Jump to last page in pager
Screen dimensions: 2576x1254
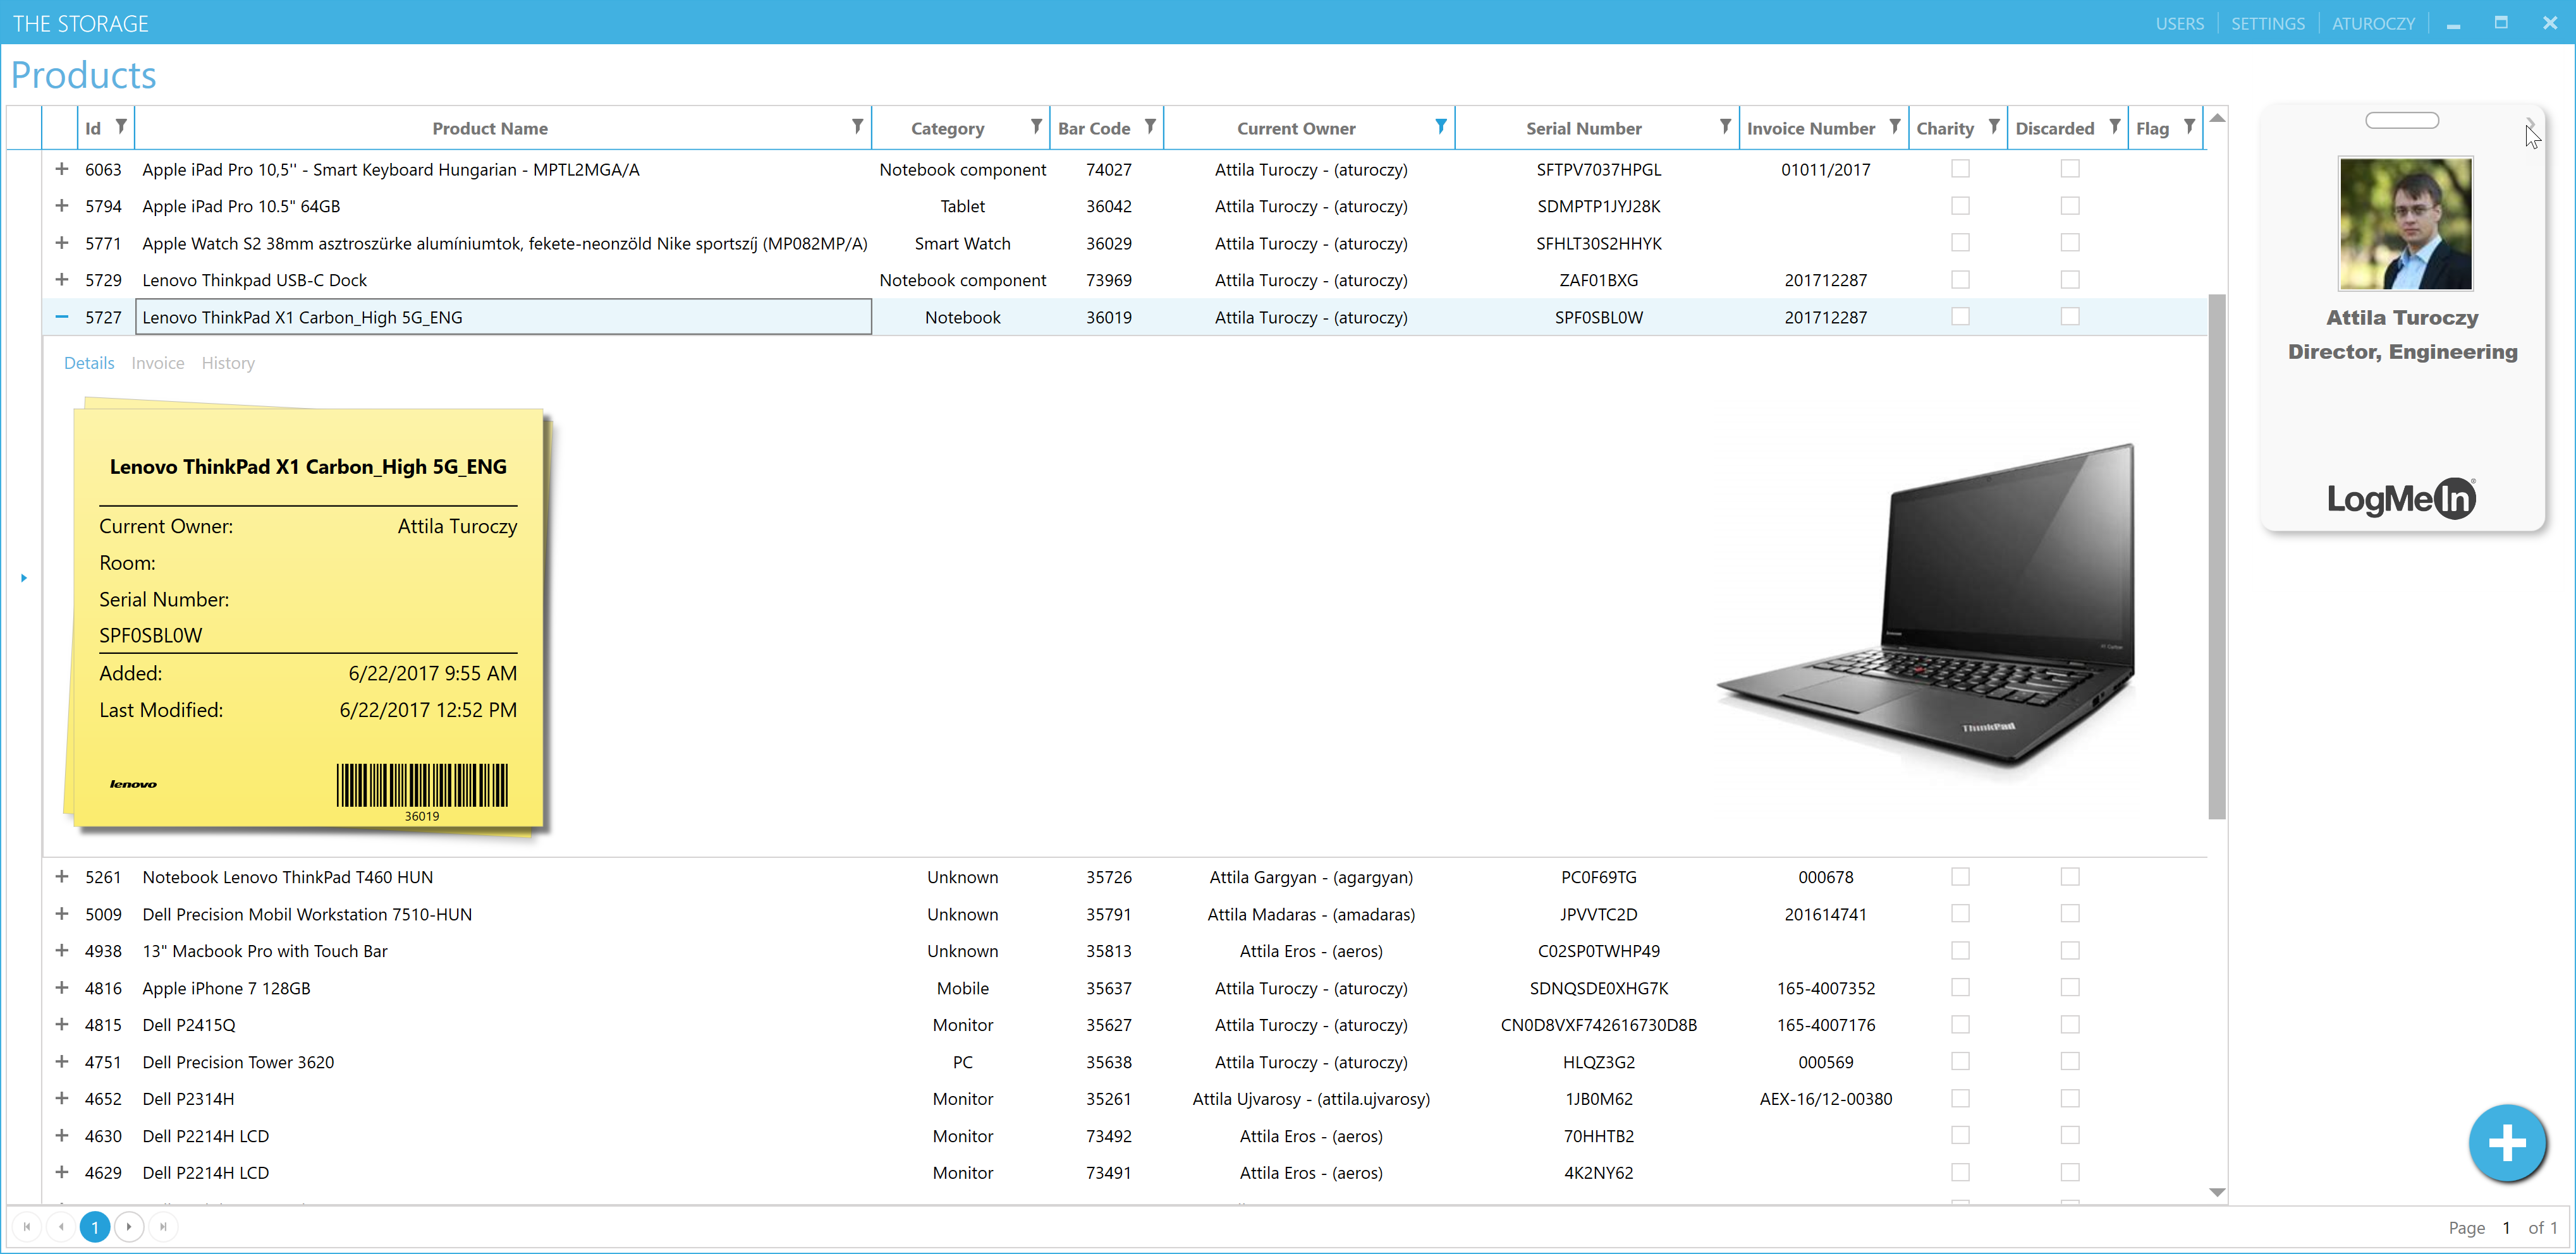coord(163,1226)
